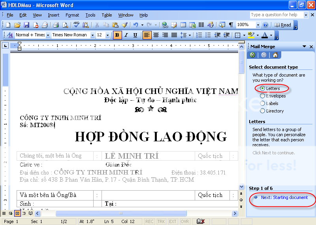
Task: Click the horizontal scrollbar thumb
Action: point(121,213)
